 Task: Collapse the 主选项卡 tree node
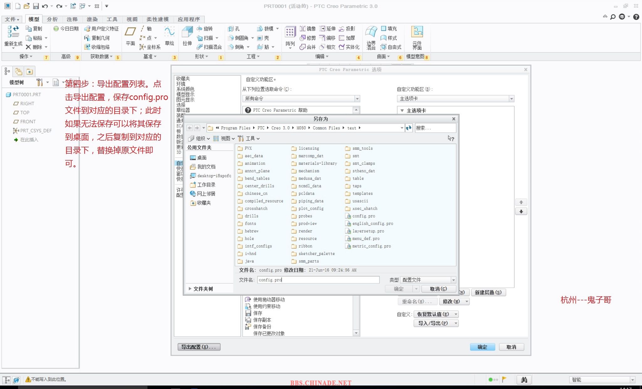point(402,110)
